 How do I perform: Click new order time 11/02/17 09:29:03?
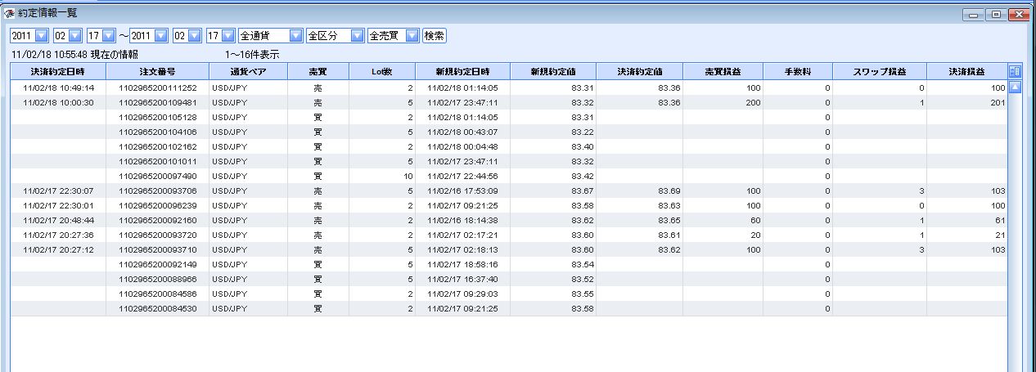coord(463,294)
